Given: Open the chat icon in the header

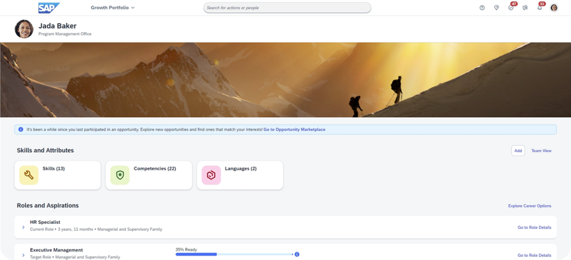Looking at the screenshot, I should point(525,8).
